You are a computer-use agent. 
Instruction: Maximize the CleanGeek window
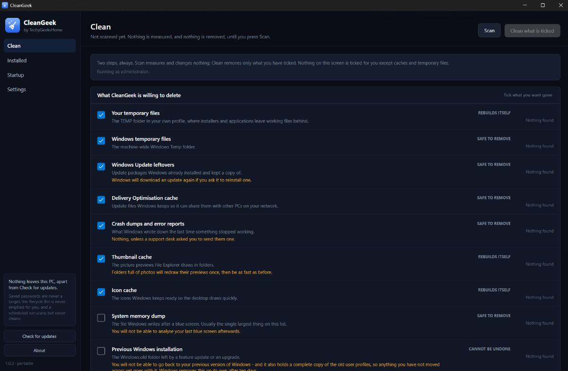543,5
